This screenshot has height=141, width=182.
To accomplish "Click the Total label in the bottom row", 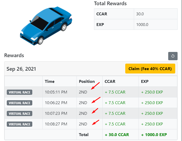I will [84, 135].
